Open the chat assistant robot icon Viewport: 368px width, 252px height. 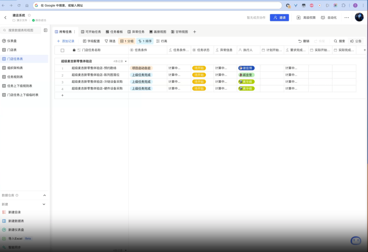356,241
